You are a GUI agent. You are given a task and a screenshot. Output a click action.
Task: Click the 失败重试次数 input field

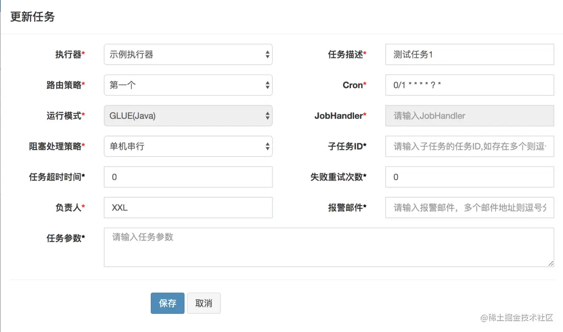click(469, 177)
